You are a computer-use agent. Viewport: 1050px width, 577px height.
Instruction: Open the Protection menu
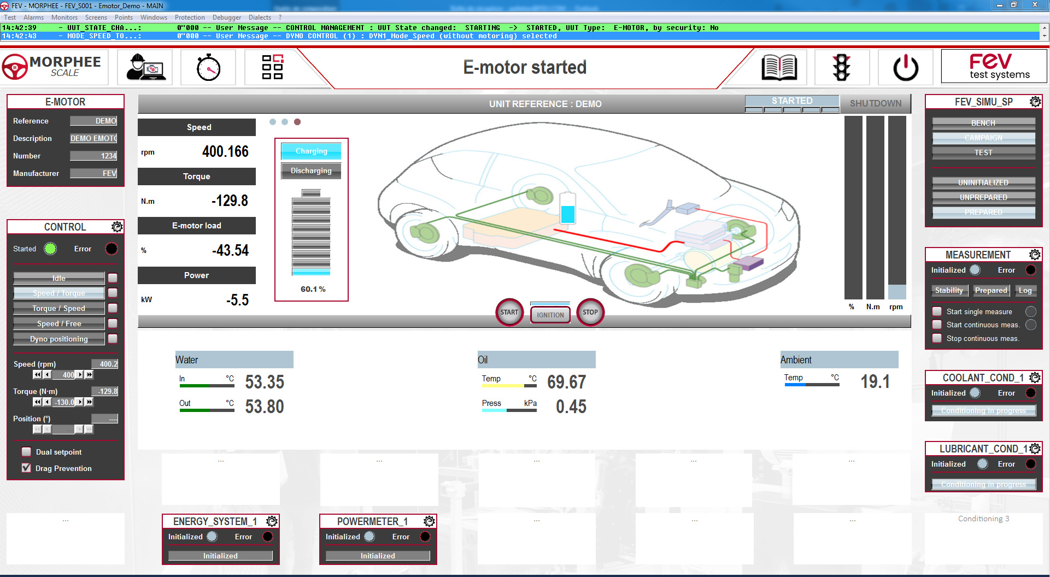pyautogui.click(x=190, y=17)
